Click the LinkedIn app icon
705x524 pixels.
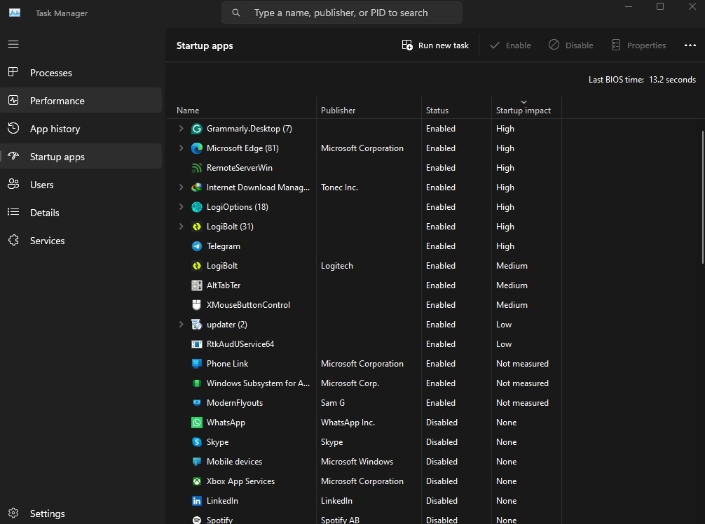pos(197,501)
